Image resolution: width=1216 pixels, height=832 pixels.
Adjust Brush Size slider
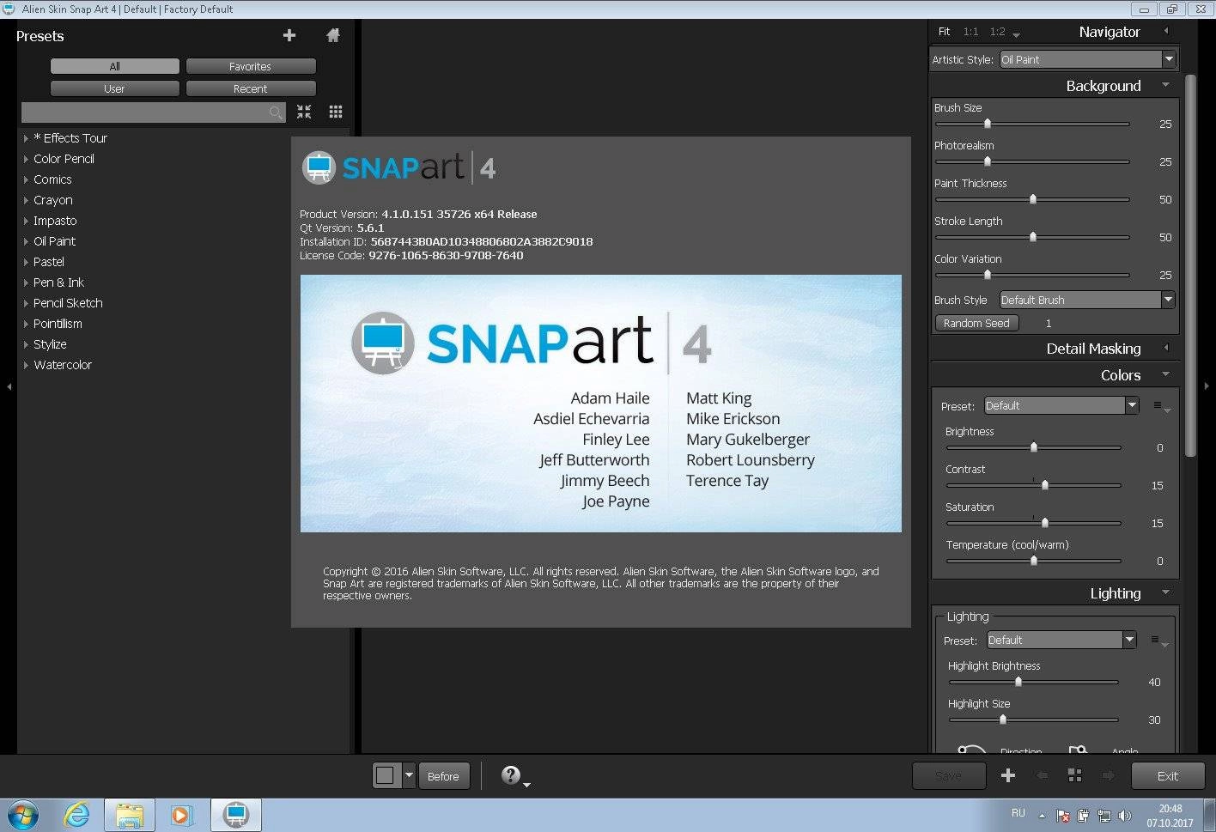1032,124
